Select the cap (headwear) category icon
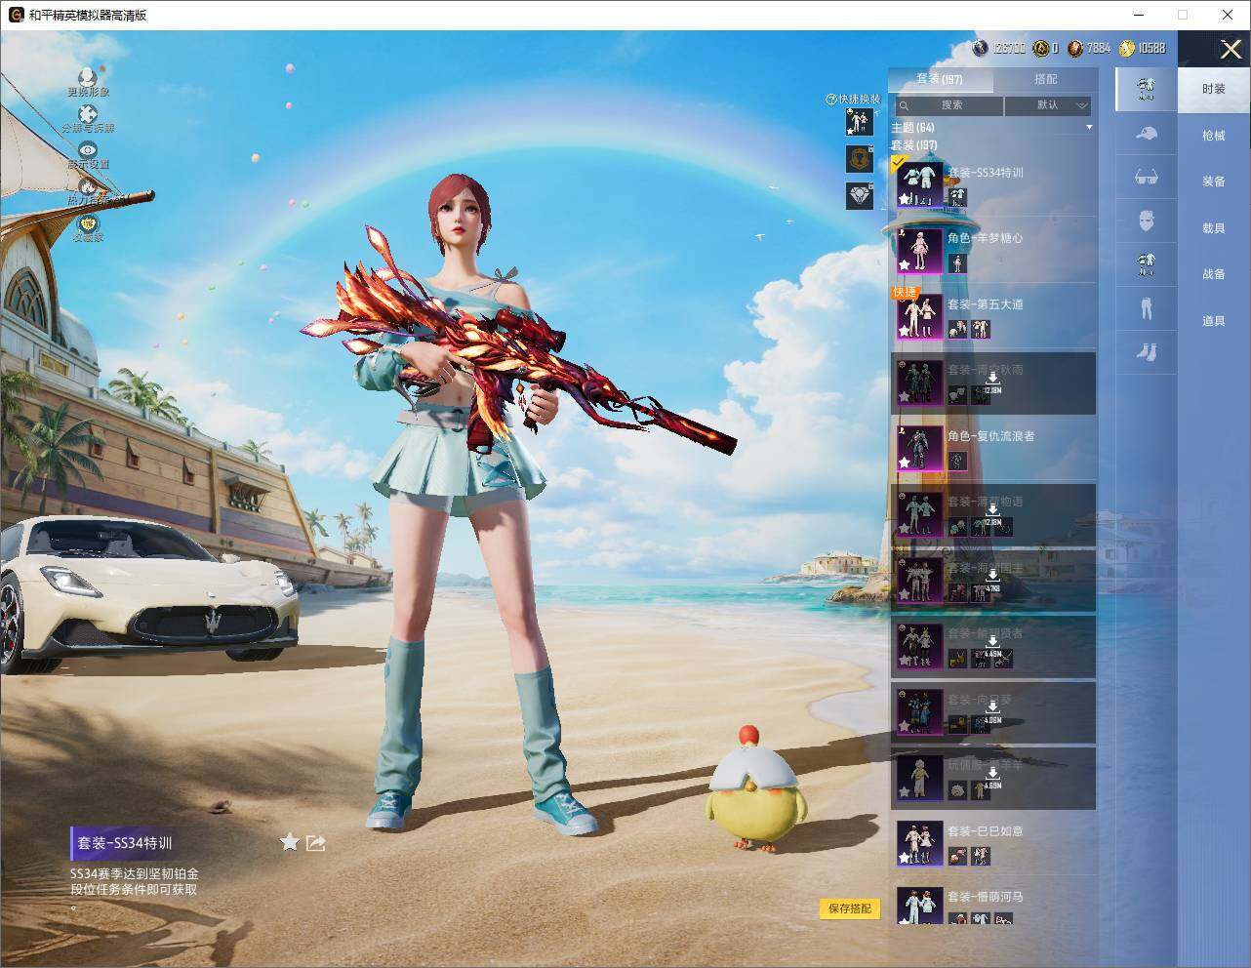1251x968 pixels. 1147,134
